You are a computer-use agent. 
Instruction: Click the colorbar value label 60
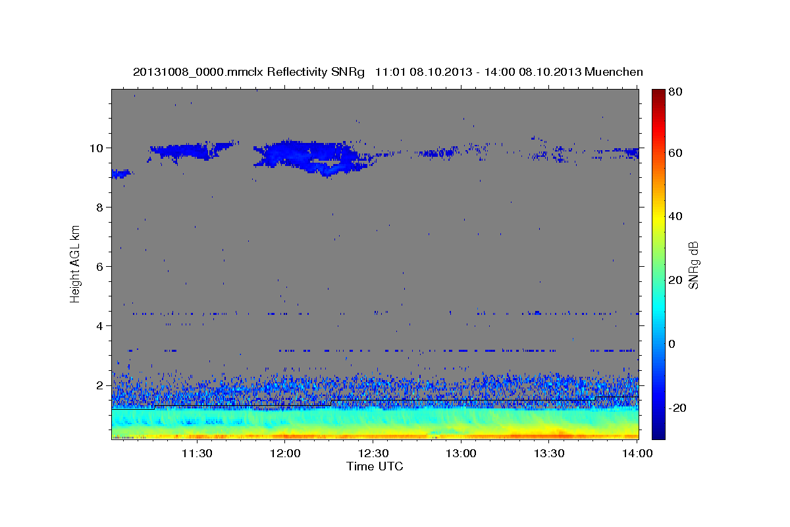click(x=677, y=153)
